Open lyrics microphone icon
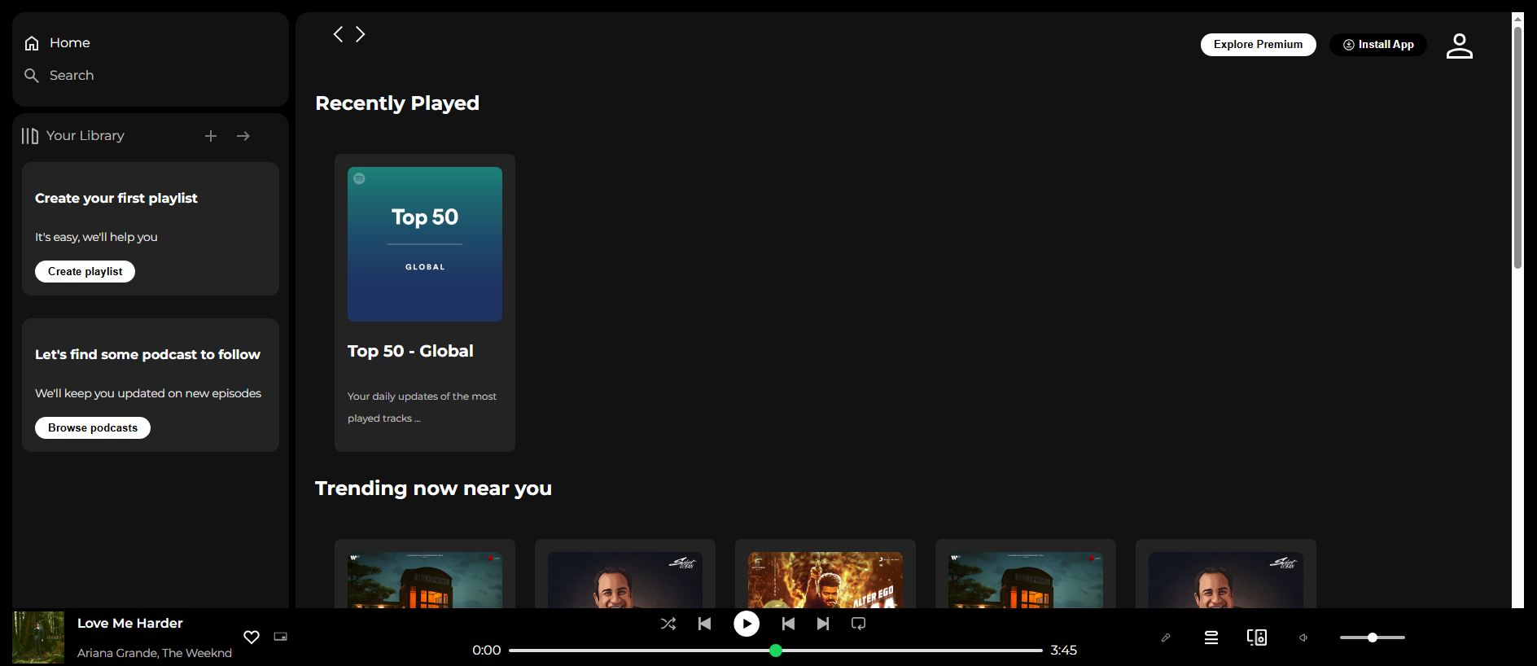This screenshot has width=1537, height=666. 1166,638
